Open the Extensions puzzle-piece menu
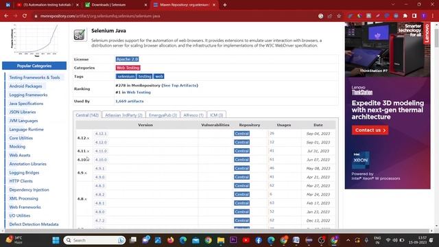Screen dimensions: 439x247 click(405, 16)
